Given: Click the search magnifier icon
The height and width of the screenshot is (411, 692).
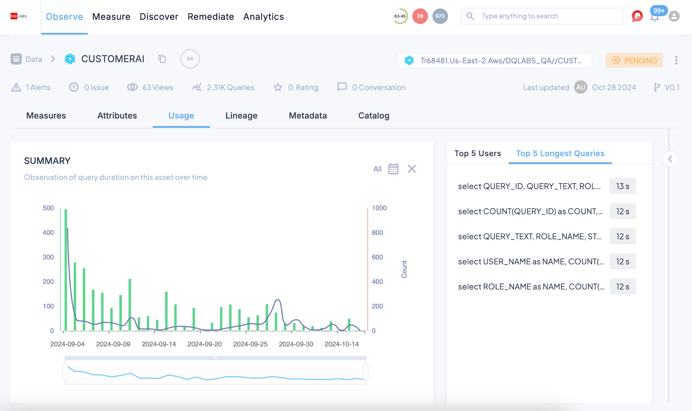Looking at the screenshot, I should click(x=470, y=16).
